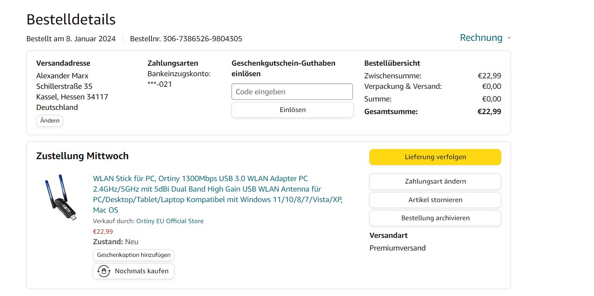Open the WLAN Stick product title link

click(x=218, y=194)
